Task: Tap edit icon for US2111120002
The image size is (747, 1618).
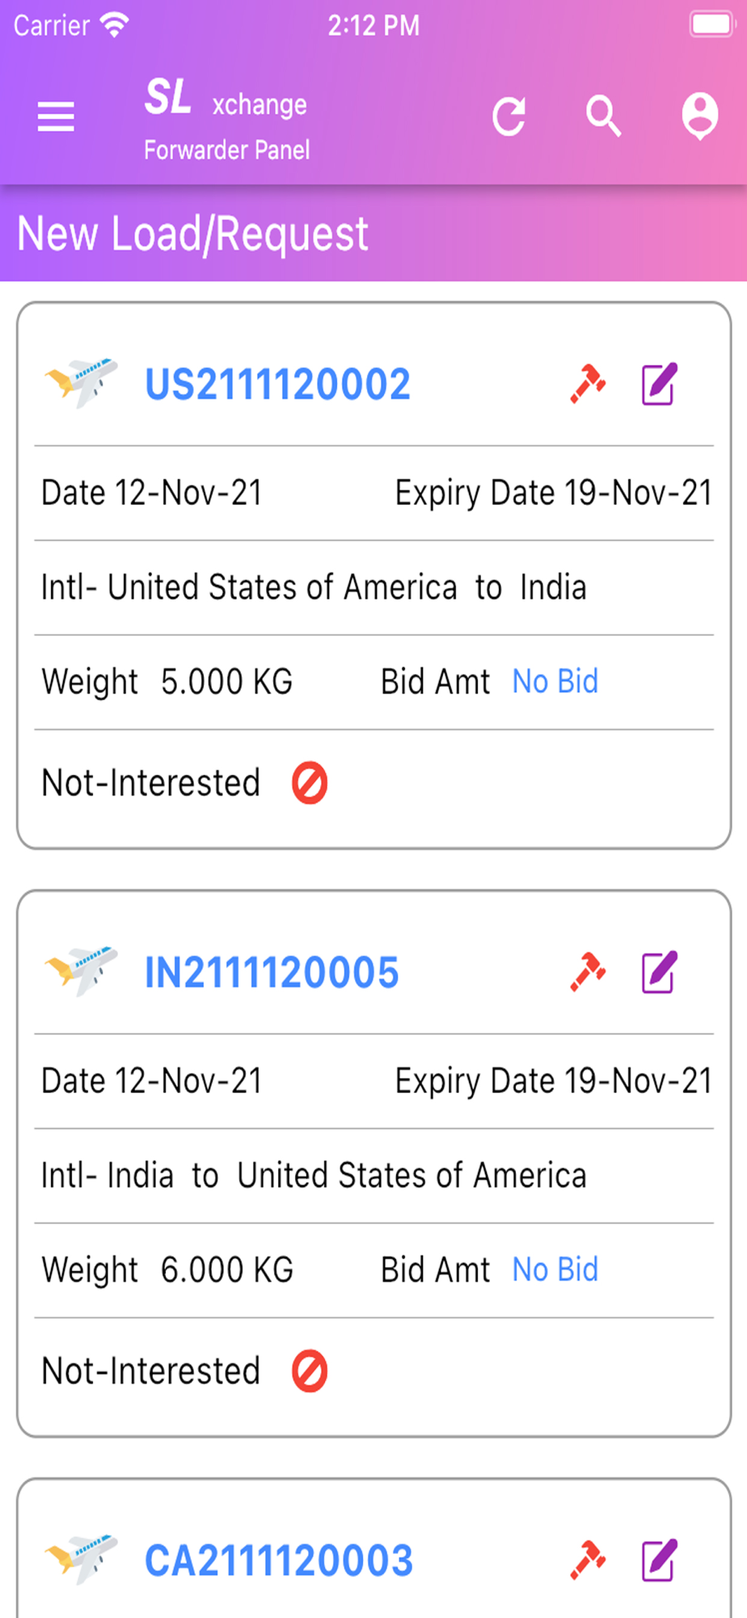Action: 659,383
